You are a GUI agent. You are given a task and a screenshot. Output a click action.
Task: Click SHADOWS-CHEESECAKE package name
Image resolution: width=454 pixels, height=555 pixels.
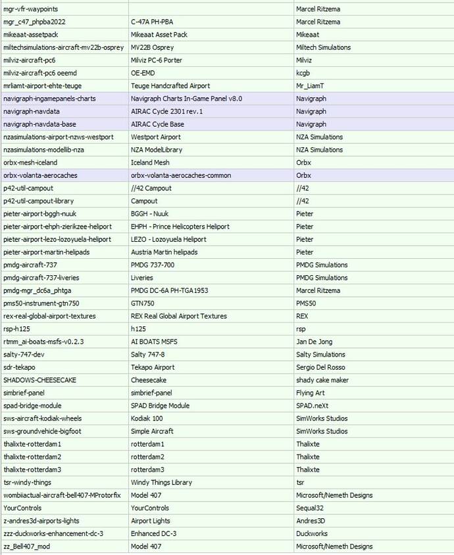tap(39, 380)
